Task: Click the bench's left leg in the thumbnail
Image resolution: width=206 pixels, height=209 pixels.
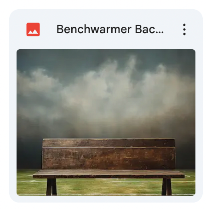Action: (51, 187)
